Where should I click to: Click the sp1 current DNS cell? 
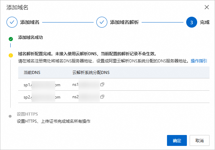42,85
